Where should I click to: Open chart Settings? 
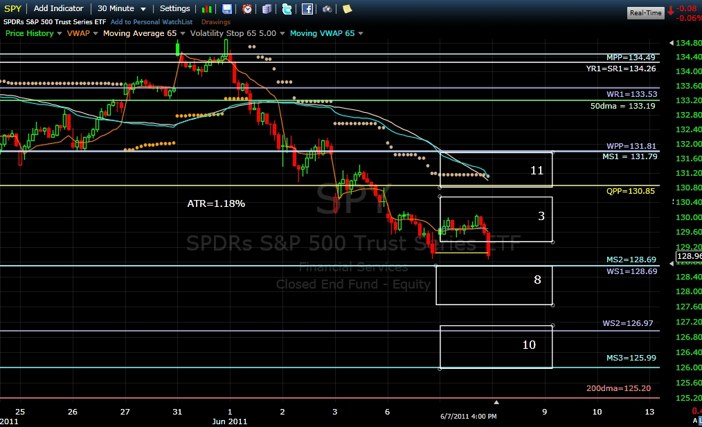pyautogui.click(x=174, y=8)
